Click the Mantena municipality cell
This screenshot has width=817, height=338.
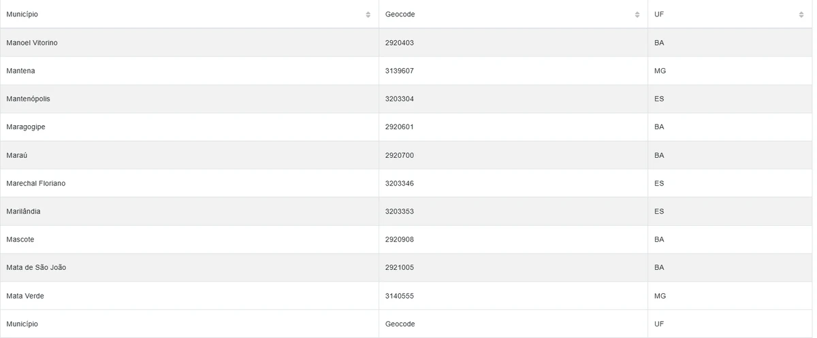pos(20,71)
